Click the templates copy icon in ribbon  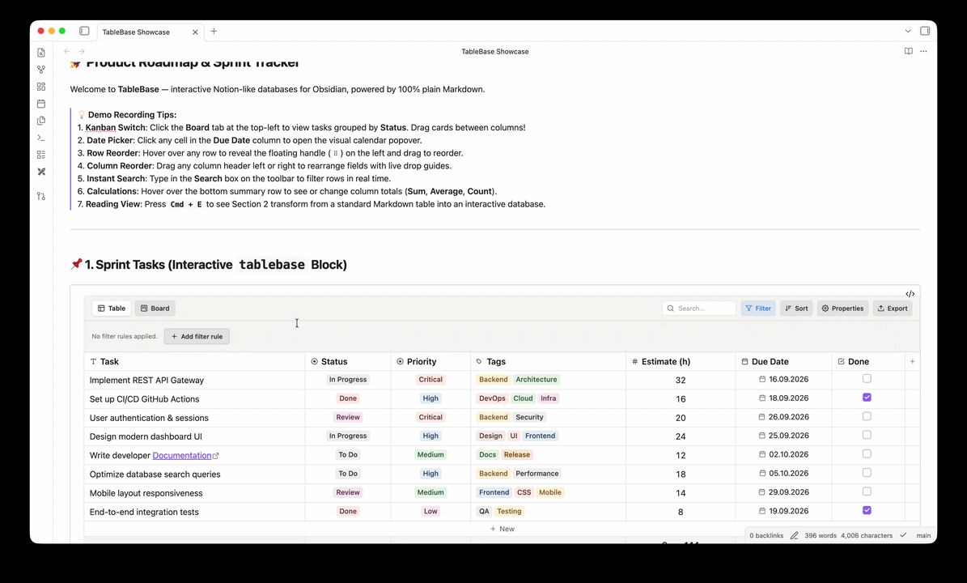pyautogui.click(x=41, y=121)
